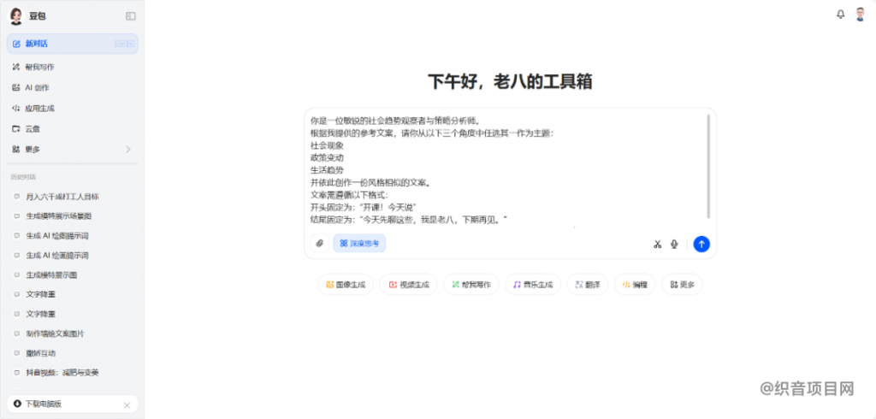
Task: Select 视频生成 skill chip
Action: (408, 285)
